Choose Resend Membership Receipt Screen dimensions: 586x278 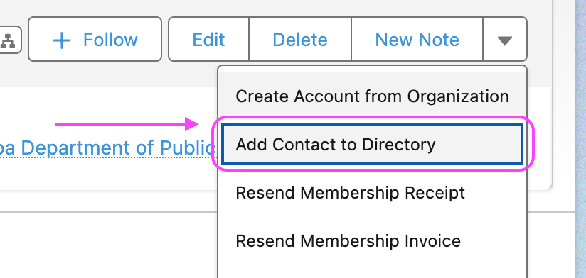pyautogui.click(x=372, y=193)
